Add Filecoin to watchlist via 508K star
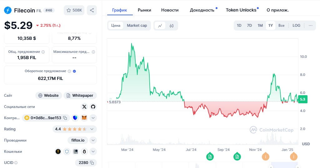This screenshot has height=168, width=320. [x=74, y=10]
